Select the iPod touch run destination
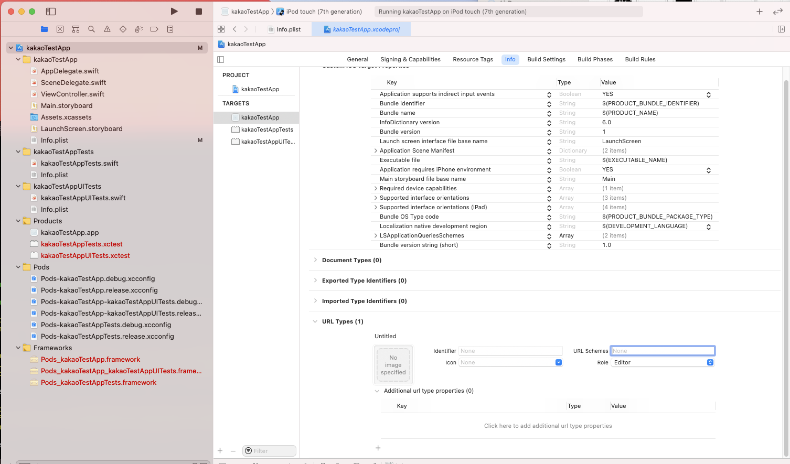 click(319, 12)
